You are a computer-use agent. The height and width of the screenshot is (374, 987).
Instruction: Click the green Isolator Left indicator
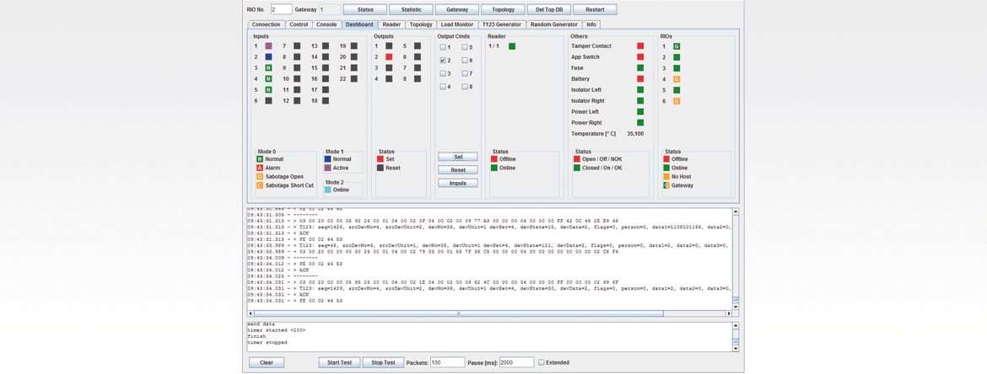(x=641, y=90)
